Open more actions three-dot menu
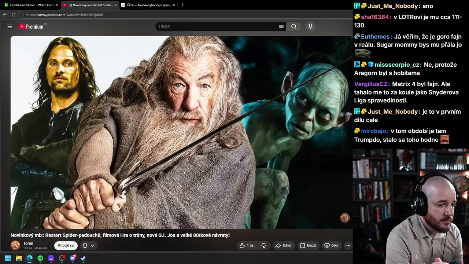Screen dimensions: 469x264 point(348,246)
